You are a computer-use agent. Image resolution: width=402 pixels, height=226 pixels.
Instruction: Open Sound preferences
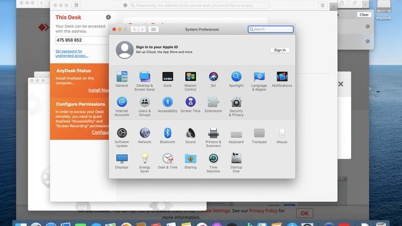(x=190, y=136)
